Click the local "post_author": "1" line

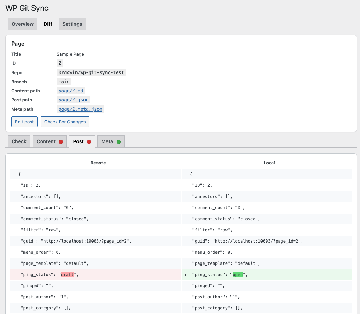click(x=267, y=297)
